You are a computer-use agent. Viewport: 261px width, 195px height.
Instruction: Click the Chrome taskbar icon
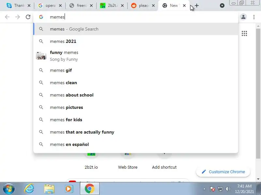pyautogui.click(x=89, y=189)
